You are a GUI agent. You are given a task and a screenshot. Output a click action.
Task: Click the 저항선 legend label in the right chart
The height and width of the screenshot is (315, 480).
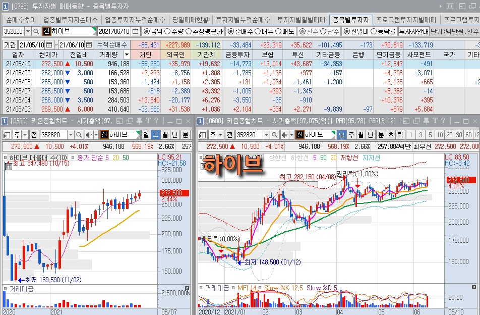349,157
